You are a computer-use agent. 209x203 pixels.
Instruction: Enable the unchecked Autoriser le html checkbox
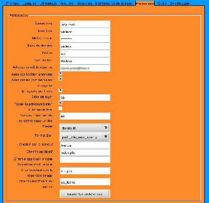click(x=61, y=109)
